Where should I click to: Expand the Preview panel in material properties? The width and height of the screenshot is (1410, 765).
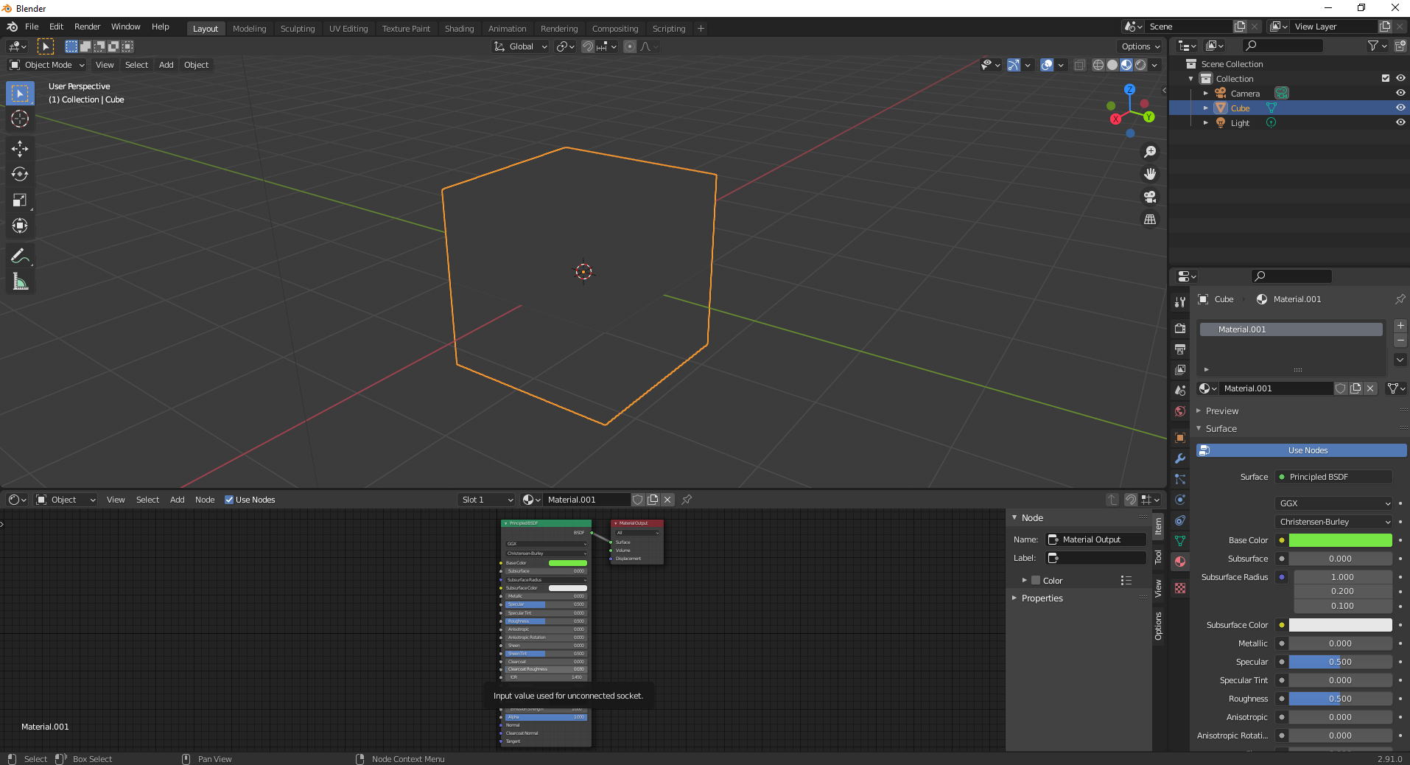pyautogui.click(x=1221, y=411)
